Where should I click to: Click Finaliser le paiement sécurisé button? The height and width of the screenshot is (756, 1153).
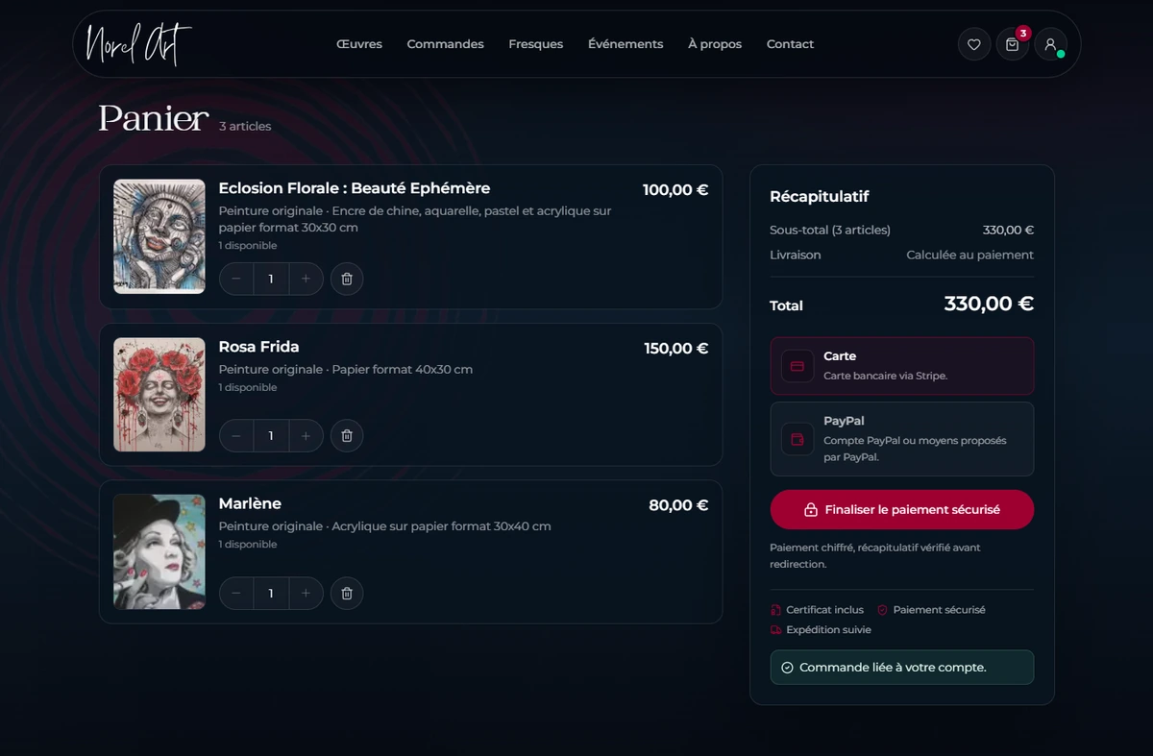point(902,509)
